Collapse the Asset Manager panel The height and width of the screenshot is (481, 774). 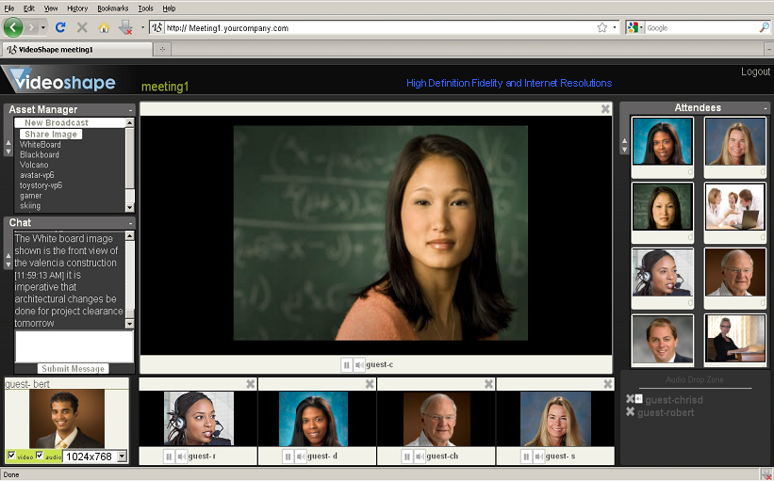(x=131, y=110)
